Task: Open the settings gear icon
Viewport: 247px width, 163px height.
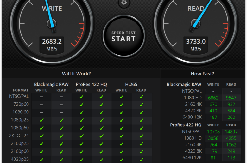Action: [124, 3]
